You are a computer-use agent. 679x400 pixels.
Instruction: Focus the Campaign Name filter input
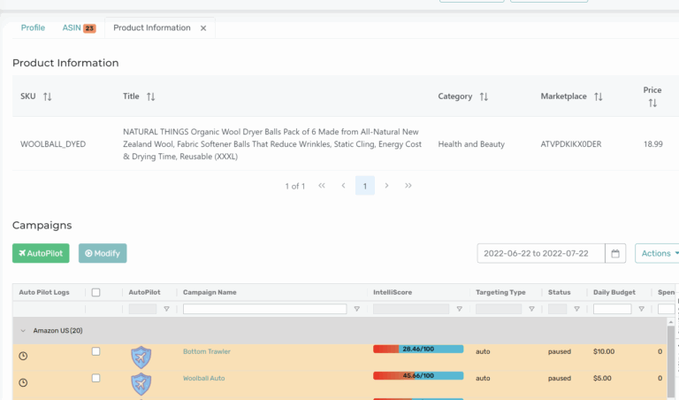click(x=264, y=309)
